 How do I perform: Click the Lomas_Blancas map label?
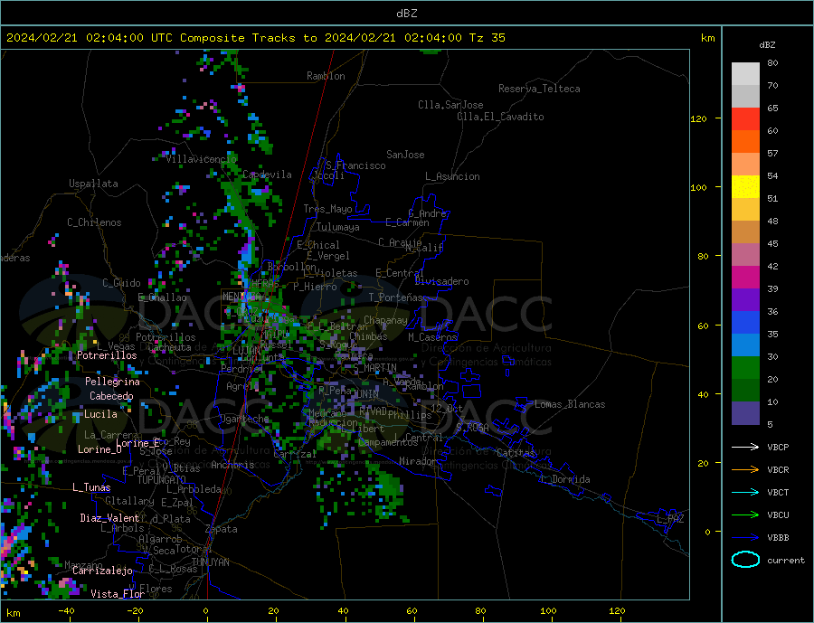point(570,404)
